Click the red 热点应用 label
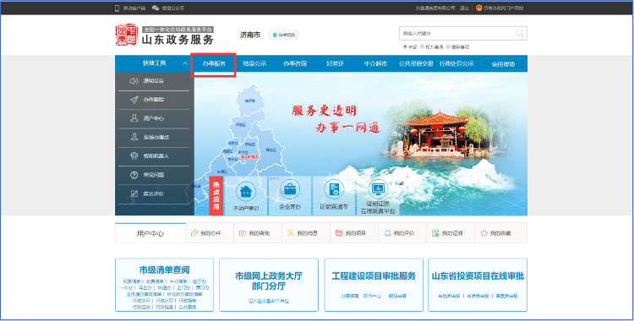The image size is (634, 321). coord(216,196)
